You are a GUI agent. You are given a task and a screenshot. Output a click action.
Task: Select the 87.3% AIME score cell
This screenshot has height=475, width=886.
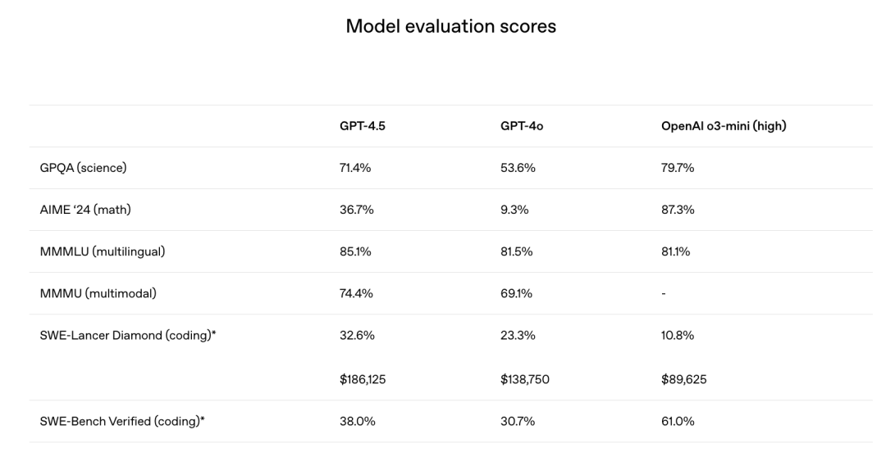pyautogui.click(x=678, y=210)
